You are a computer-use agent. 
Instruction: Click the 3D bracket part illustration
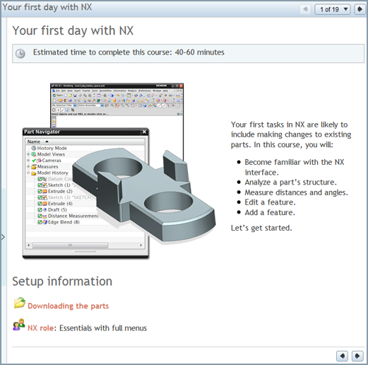pos(144,195)
